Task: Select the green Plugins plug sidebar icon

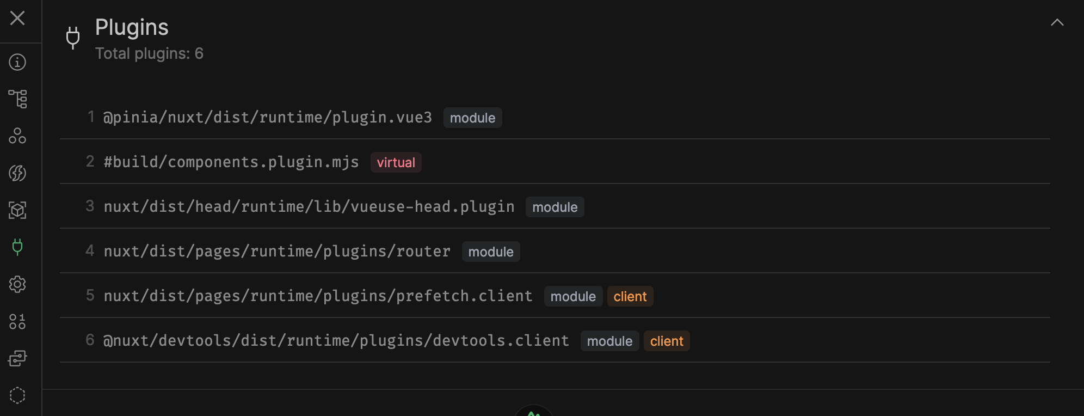Action: click(17, 247)
